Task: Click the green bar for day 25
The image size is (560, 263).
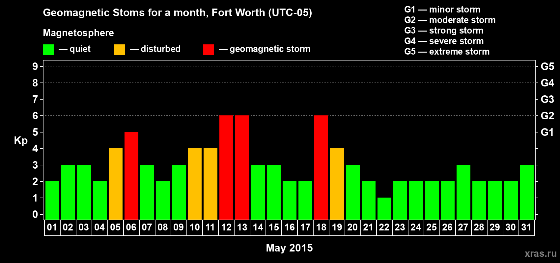Action: coord(432,201)
